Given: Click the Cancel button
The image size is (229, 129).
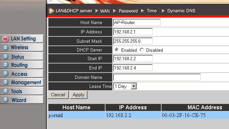Looking at the screenshot, I should (58, 95).
